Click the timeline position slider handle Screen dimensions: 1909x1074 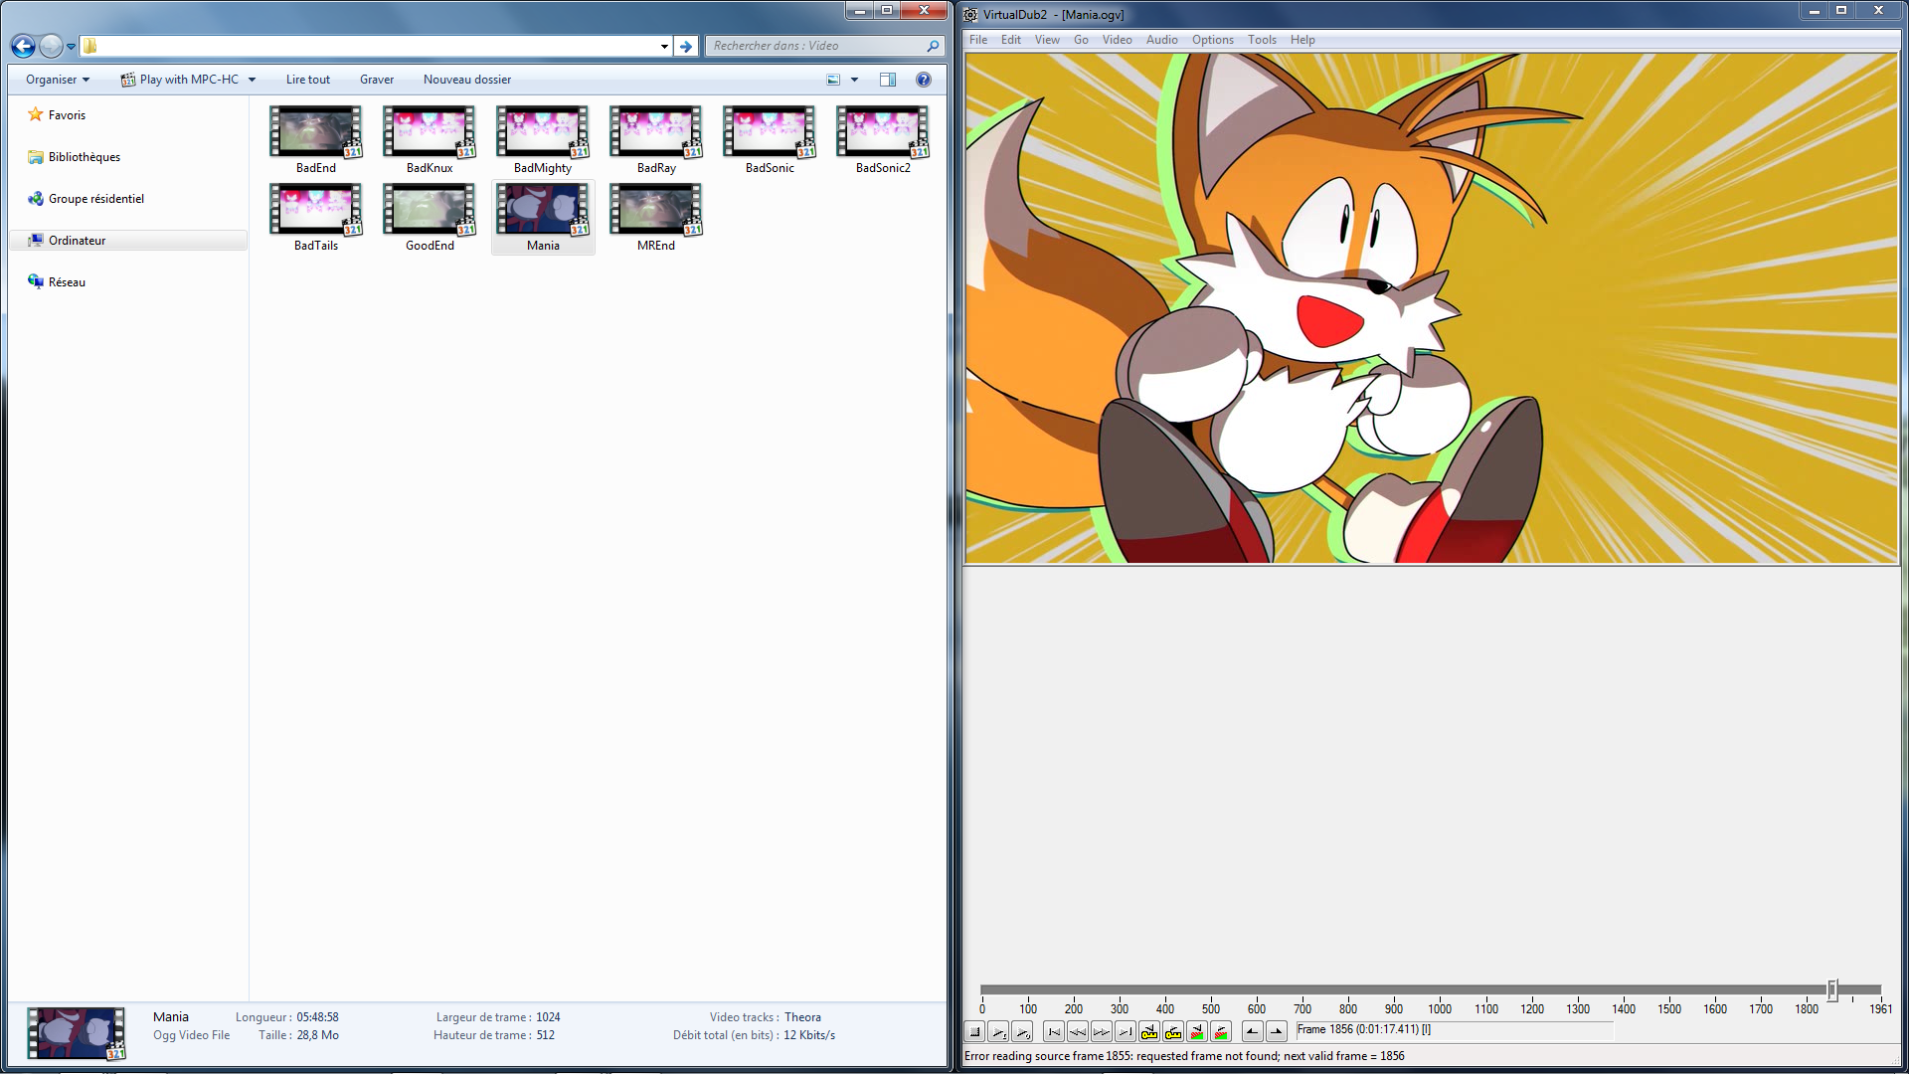tap(1831, 989)
